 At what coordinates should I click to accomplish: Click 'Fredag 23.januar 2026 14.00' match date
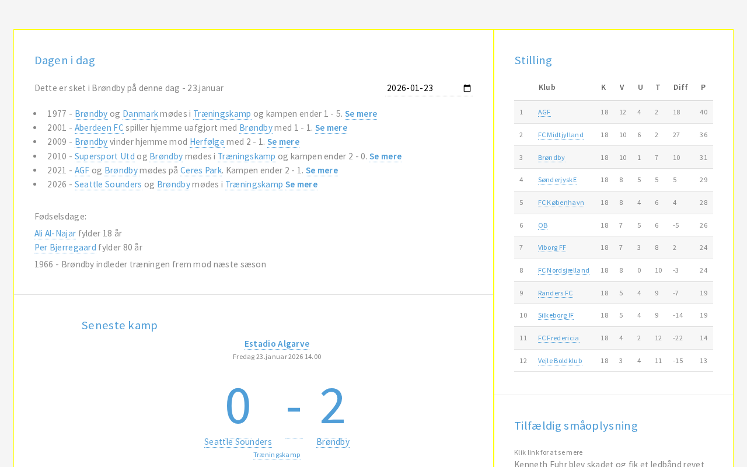click(x=277, y=357)
